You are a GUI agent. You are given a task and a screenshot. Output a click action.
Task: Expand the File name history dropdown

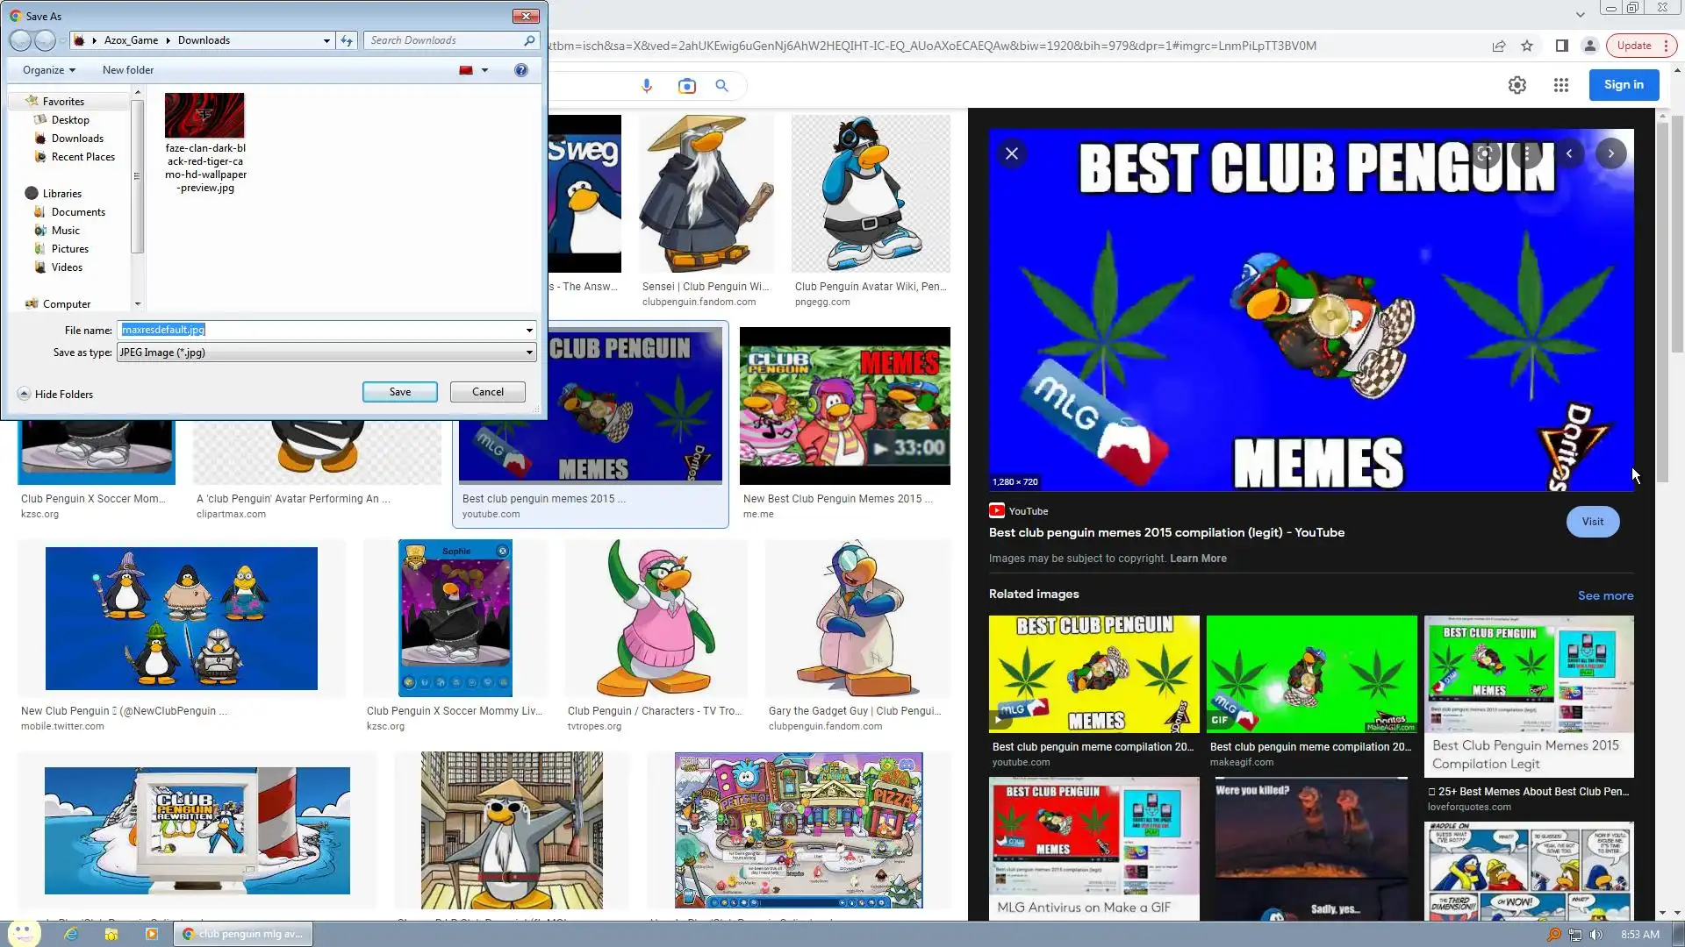coord(529,331)
